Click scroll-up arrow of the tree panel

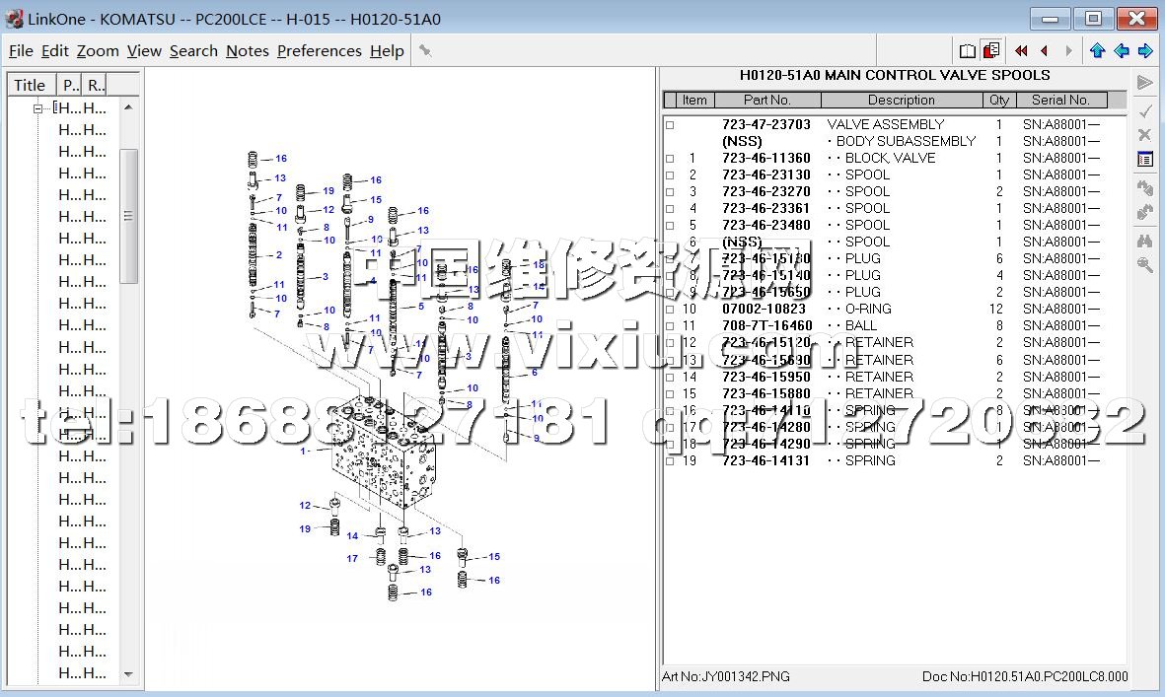tap(129, 108)
